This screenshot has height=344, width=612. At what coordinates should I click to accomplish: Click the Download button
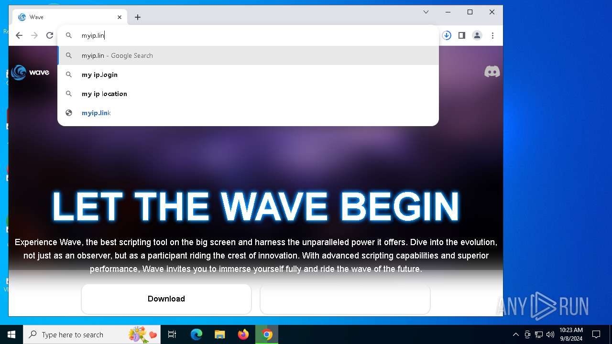pos(166,299)
